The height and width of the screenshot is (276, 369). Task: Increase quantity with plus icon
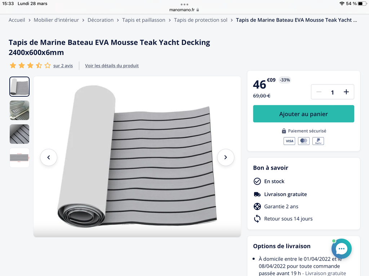(x=346, y=92)
